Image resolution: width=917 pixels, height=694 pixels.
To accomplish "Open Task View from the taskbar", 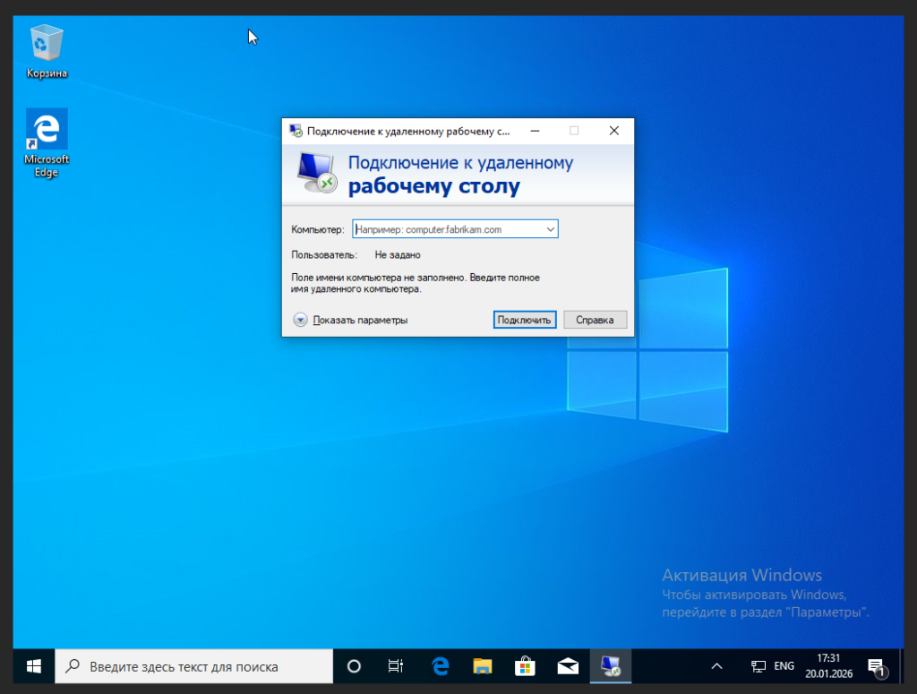I will (395, 666).
